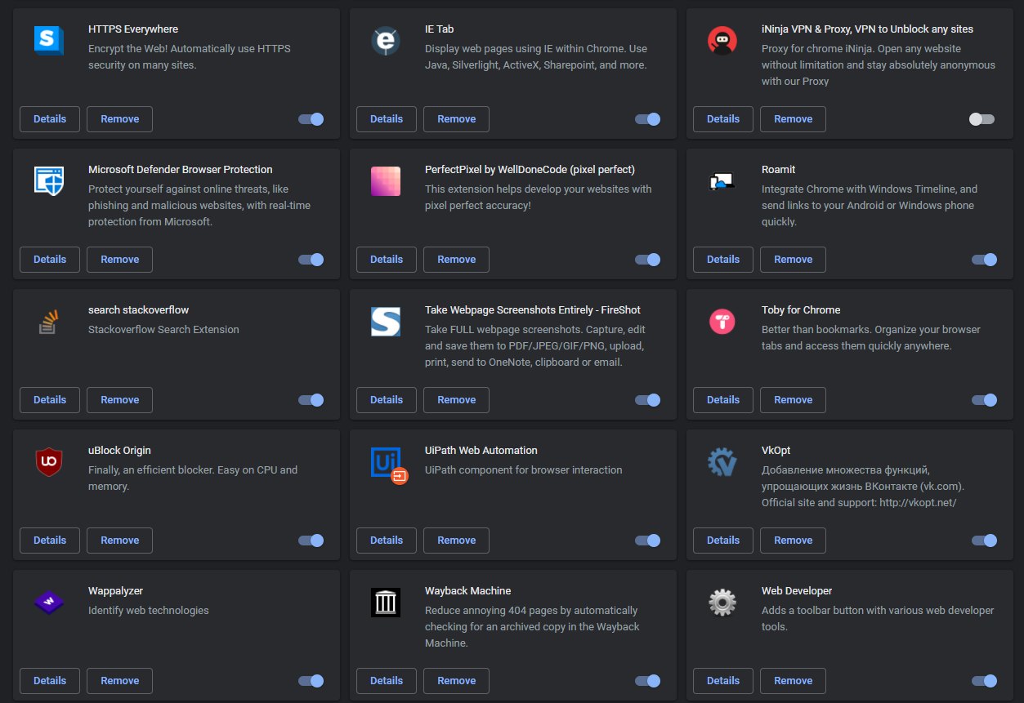
Task: Open Details for Microsoft Defender Browser Protection
Action: (50, 260)
